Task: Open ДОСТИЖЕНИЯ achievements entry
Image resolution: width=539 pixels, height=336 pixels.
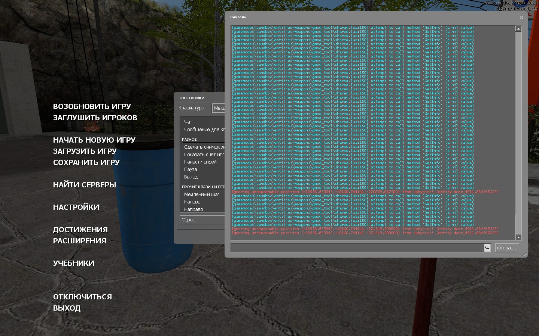Action: 80,230
